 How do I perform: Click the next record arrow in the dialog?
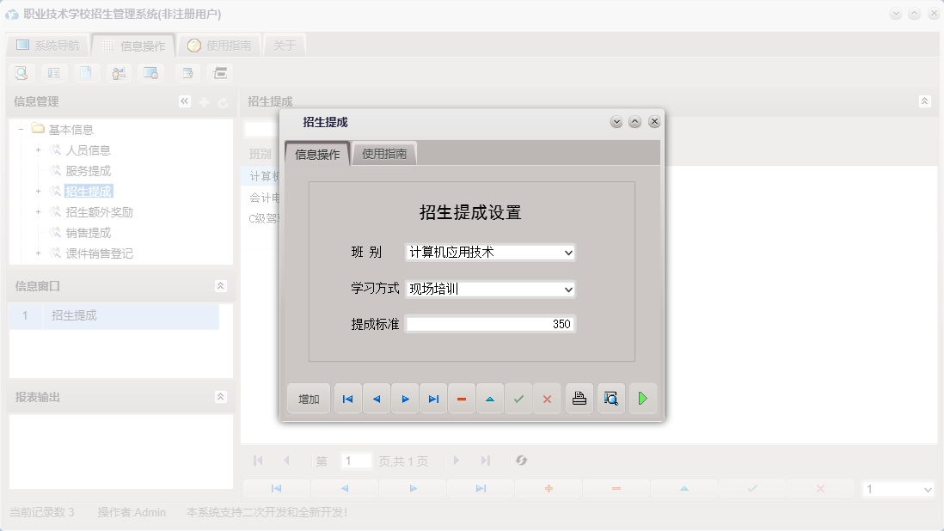pyautogui.click(x=405, y=398)
